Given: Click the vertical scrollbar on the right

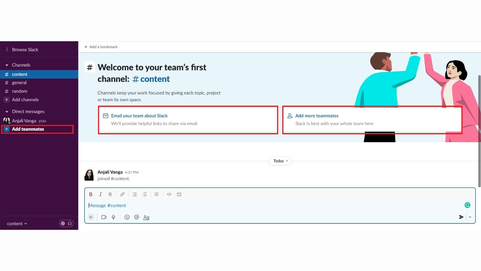Looking at the screenshot, I should point(479,131).
